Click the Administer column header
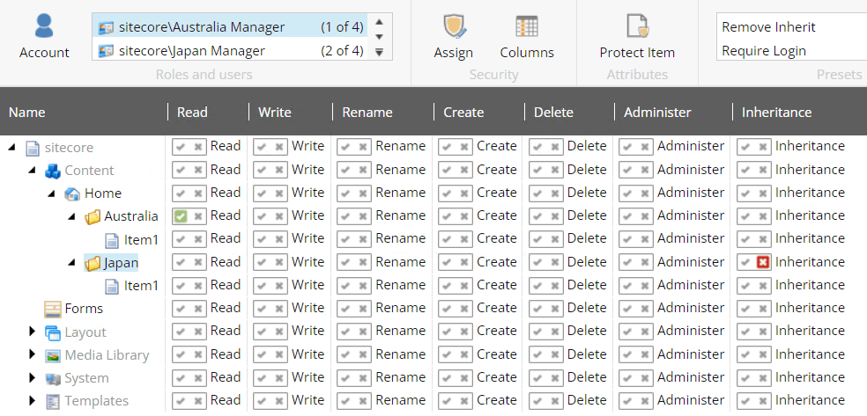 pyautogui.click(x=657, y=113)
